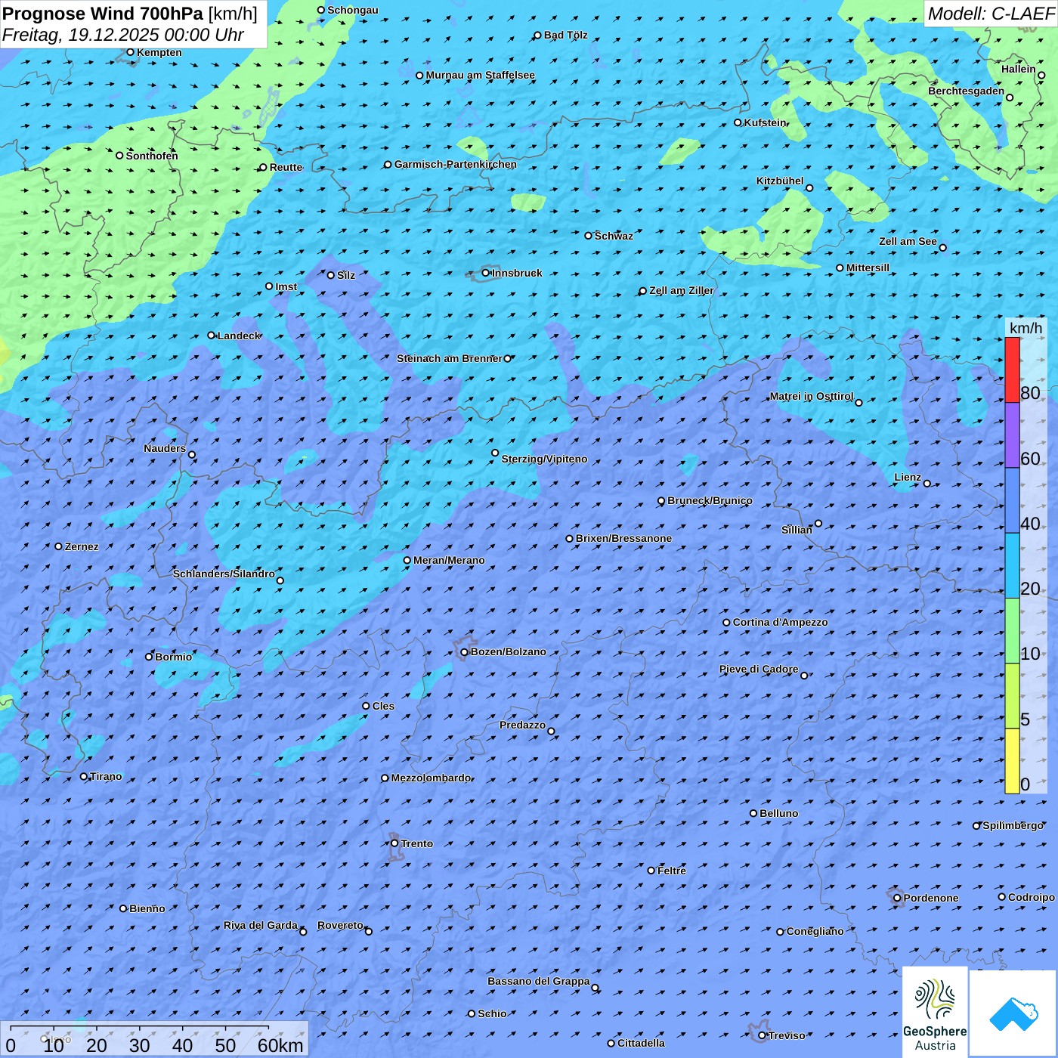Click the 'Reutte' label
The image size is (1058, 1058).
pos(286,167)
